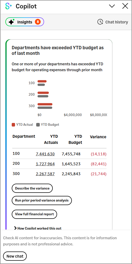Screen dimensions: 132x264
Task: Select the 7,455,748 YTD Budget cell
Action: point(71,154)
